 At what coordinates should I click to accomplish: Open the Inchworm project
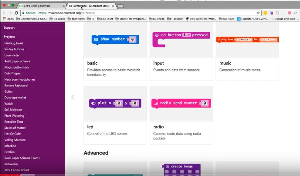[11, 164]
